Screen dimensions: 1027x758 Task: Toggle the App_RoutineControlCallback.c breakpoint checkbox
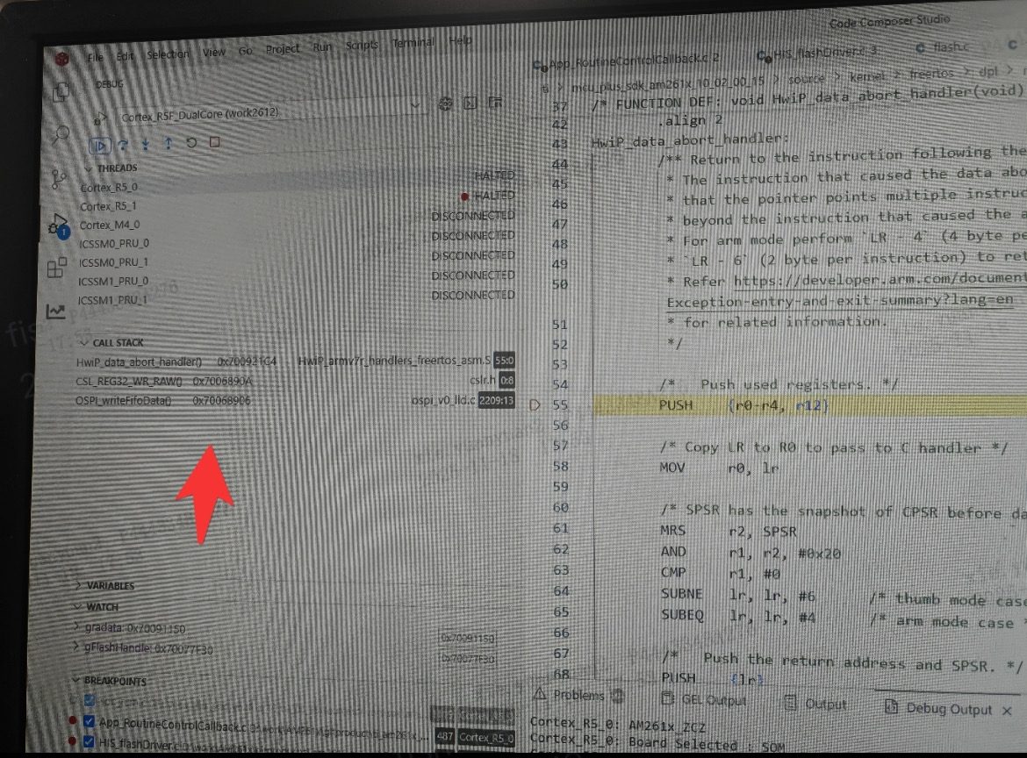(x=90, y=721)
